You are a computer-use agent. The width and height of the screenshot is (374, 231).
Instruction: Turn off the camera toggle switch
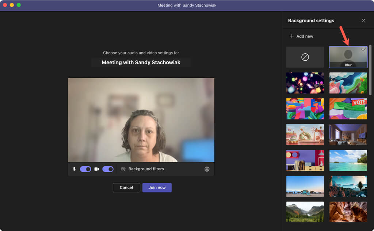pyautogui.click(x=108, y=169)
